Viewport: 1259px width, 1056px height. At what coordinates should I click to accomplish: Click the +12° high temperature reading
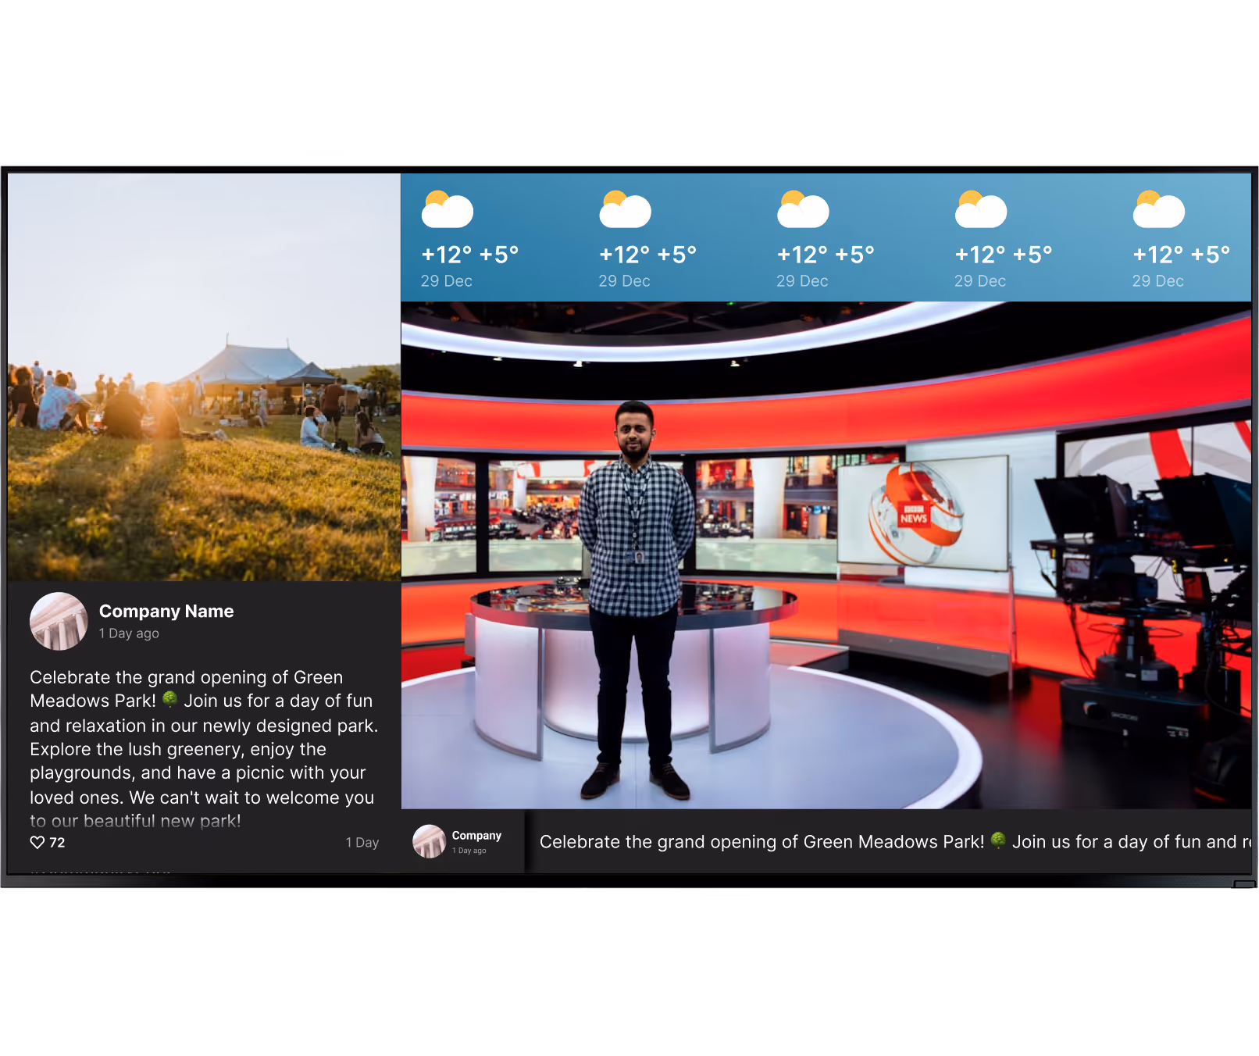tap(445, 254)
